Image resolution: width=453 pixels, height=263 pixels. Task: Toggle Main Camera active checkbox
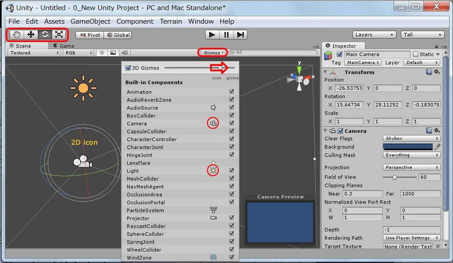(340, 54)
